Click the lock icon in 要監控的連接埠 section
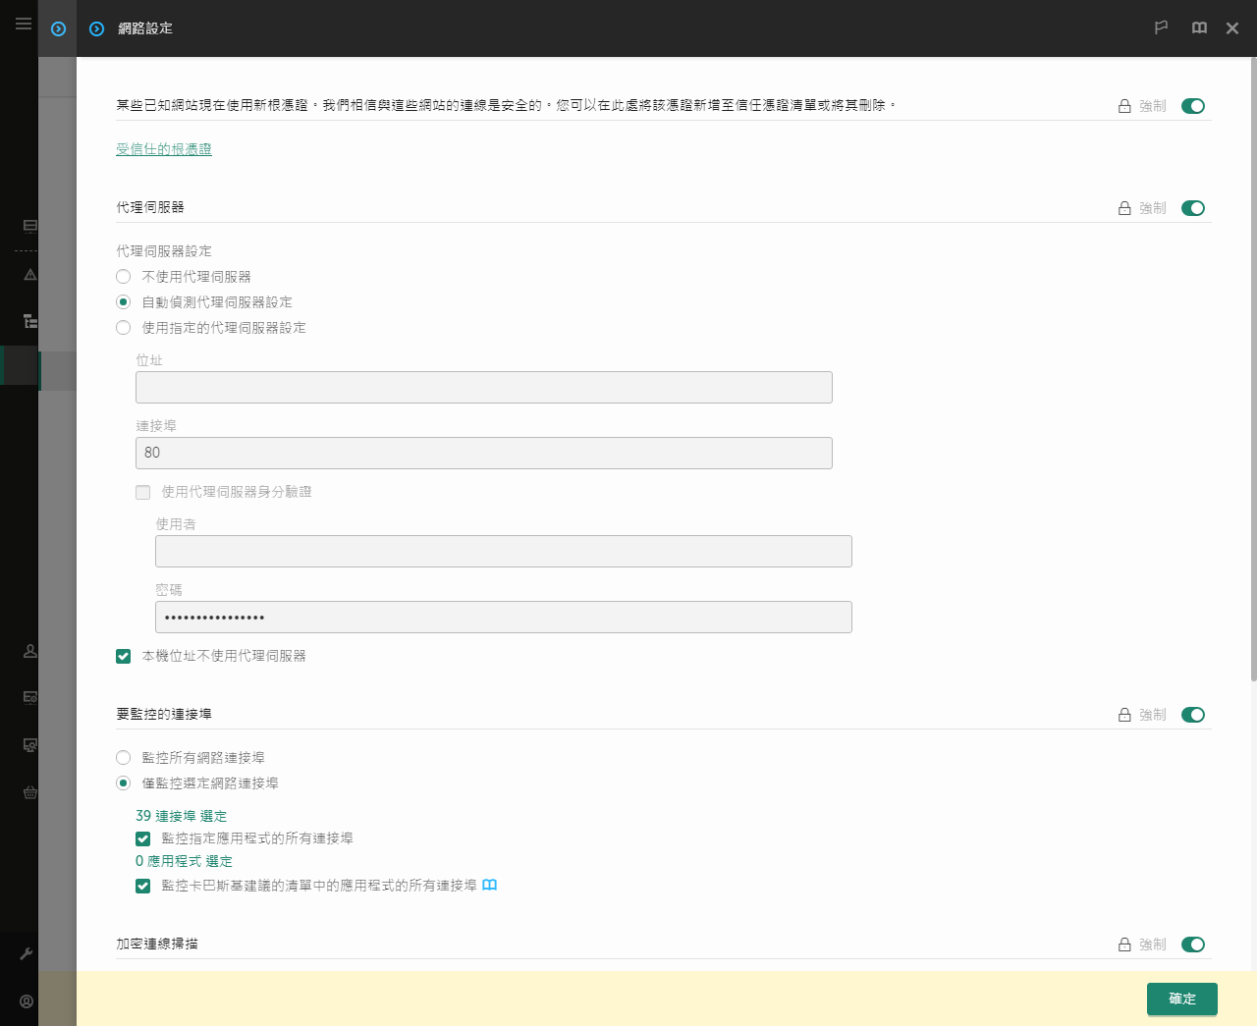The width and height of the screenshot is (1257, 1026). click(1124, 715)
